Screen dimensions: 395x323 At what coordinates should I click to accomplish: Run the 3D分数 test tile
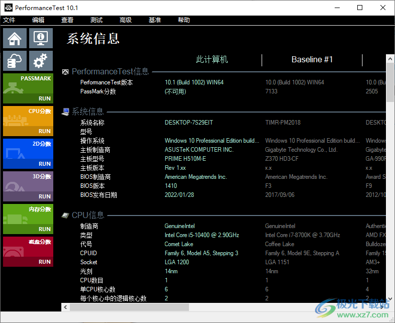click(28, 186)
